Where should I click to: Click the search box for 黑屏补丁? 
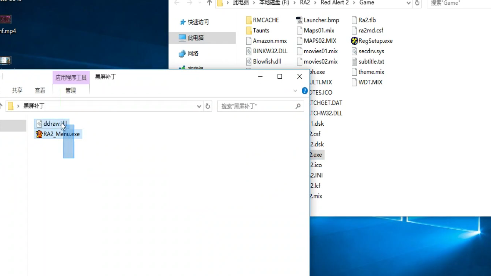[261, 106]
